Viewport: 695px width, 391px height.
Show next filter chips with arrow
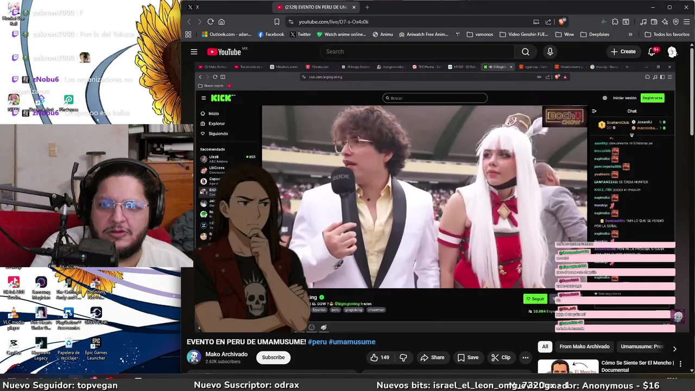coord(674,349)
